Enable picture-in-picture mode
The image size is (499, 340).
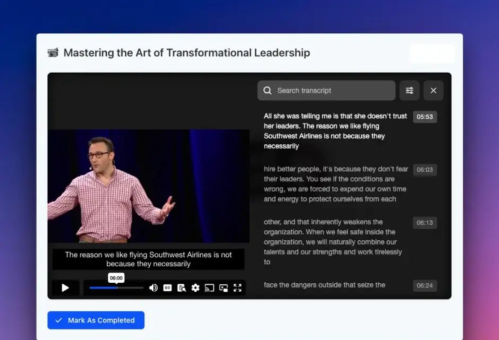tap(223, 288)
